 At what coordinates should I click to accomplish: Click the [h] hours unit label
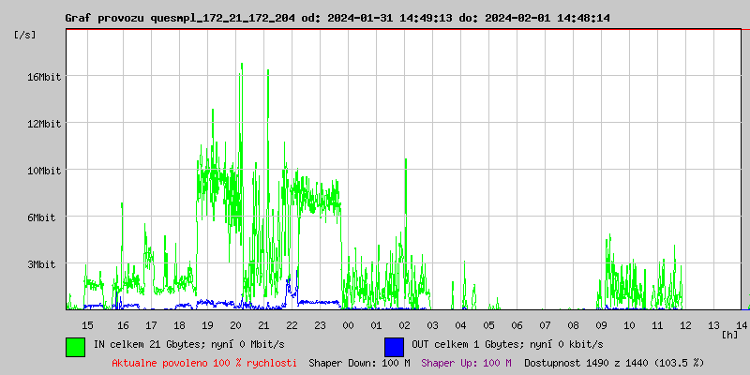click(729, 334)
